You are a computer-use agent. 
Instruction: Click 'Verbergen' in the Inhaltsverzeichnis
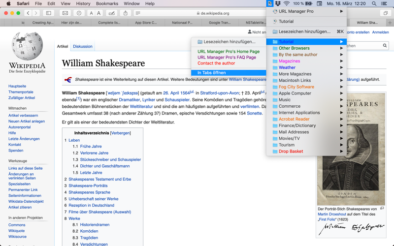point(121,133)
